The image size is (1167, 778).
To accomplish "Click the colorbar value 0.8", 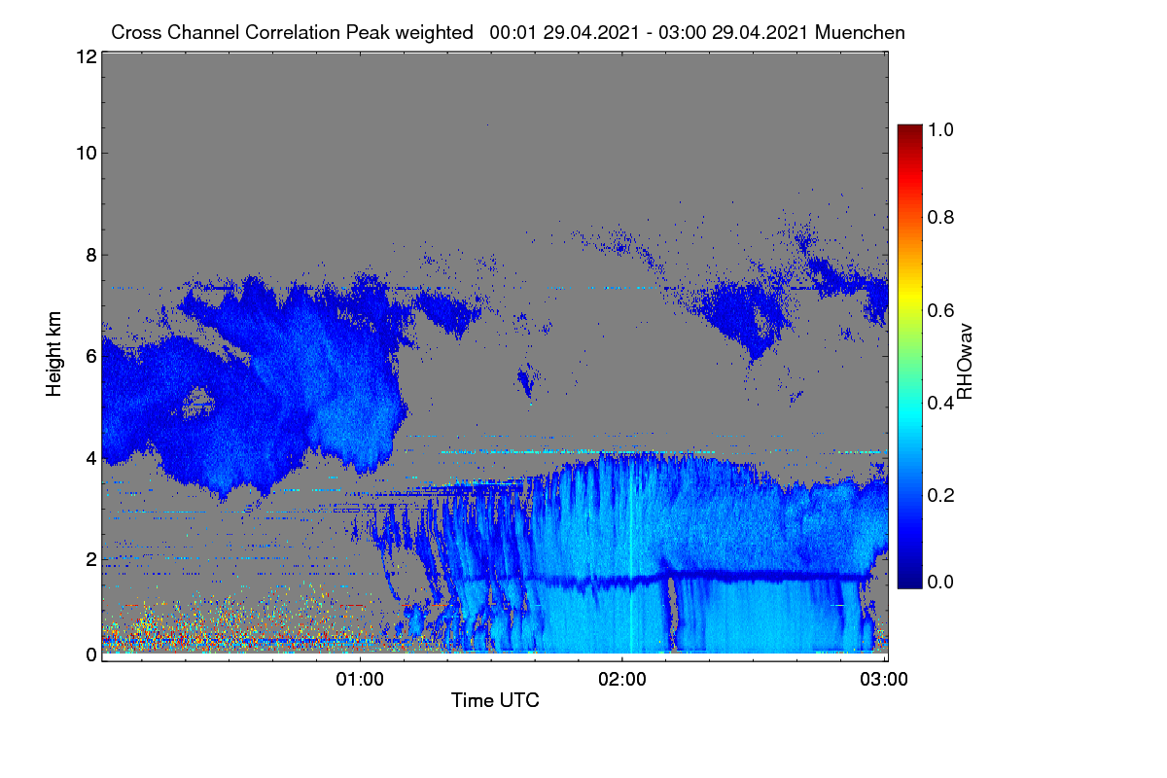I will (x=940, y=217).
